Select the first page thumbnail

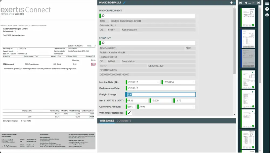pyautogui.click(x=248, y=17)
